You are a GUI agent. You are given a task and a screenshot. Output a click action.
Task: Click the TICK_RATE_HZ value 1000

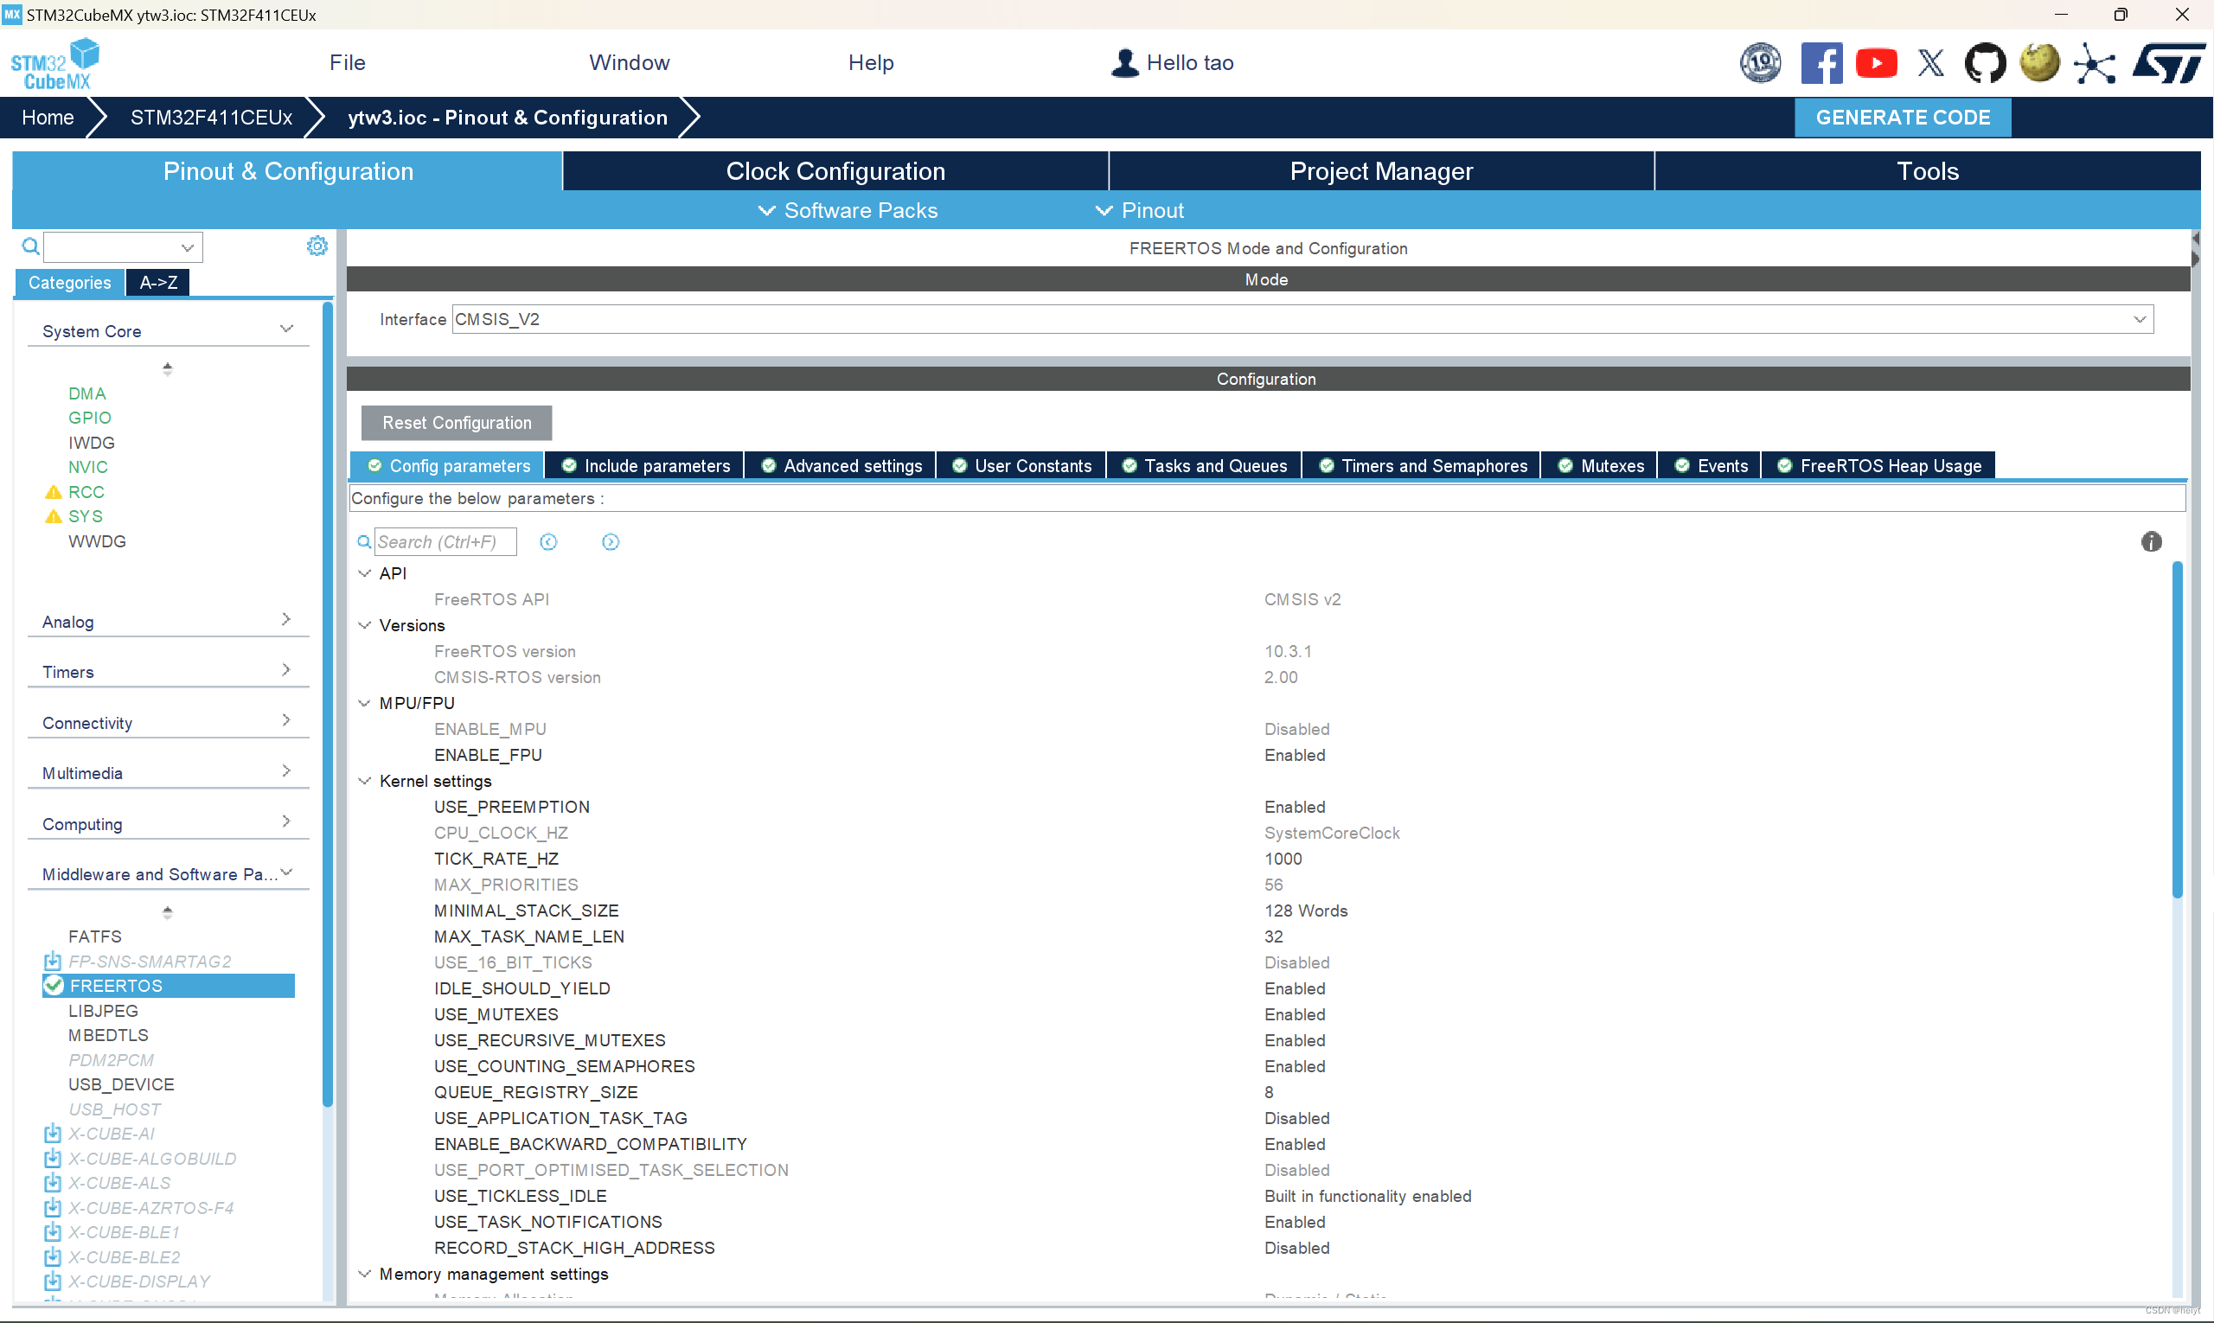1283,859
